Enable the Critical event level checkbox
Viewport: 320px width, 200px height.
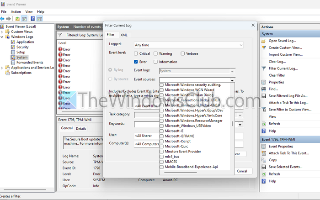point(136,53)
